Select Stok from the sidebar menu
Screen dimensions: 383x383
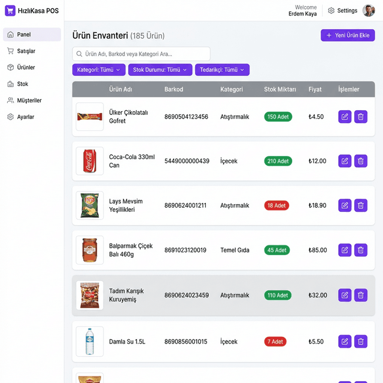[x=22, y=84]
